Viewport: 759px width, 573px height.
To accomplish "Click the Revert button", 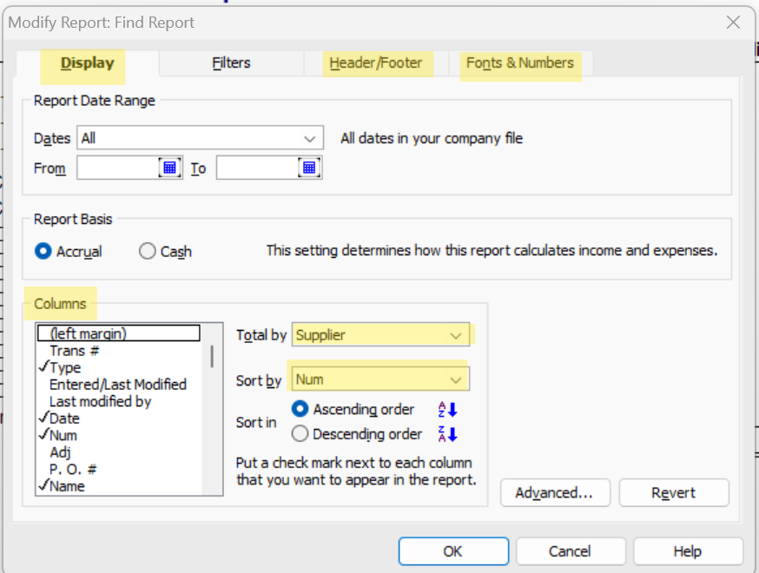I will 674,492.
